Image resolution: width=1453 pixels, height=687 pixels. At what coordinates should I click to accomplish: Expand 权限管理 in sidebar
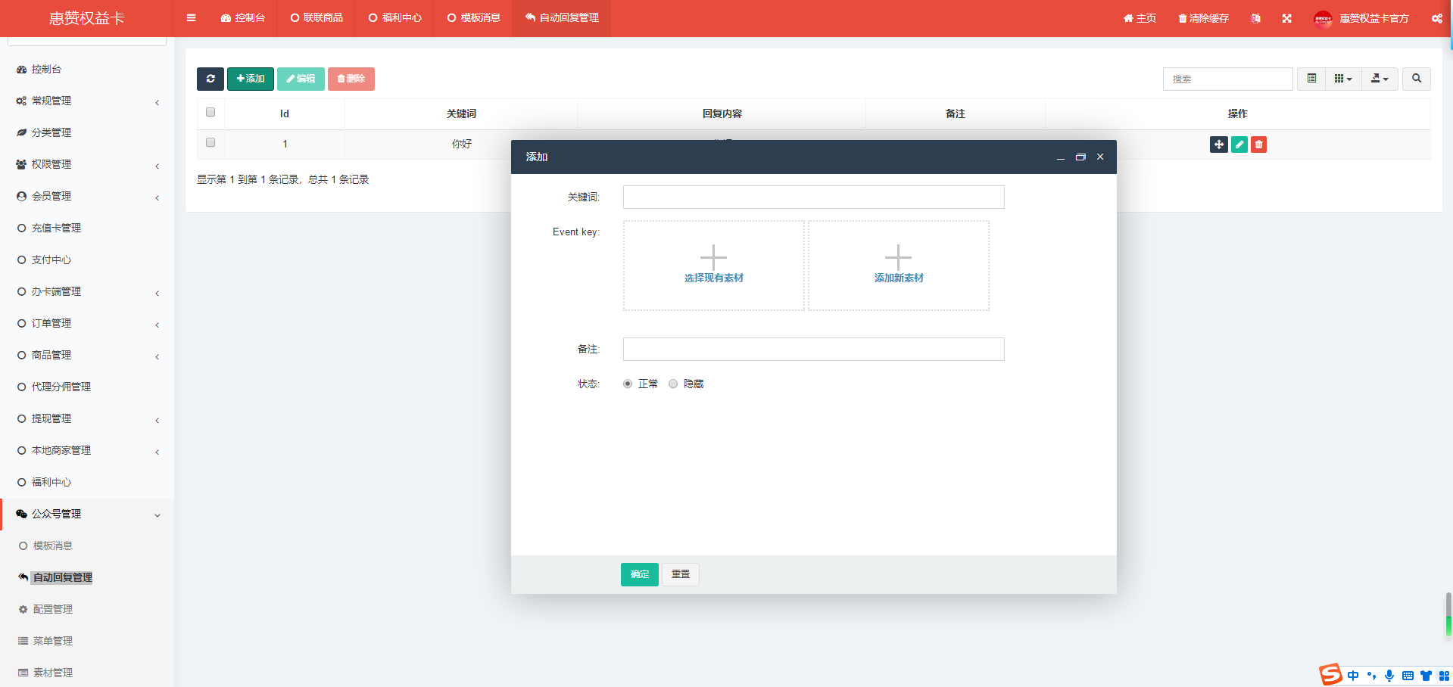coord(87,164)
